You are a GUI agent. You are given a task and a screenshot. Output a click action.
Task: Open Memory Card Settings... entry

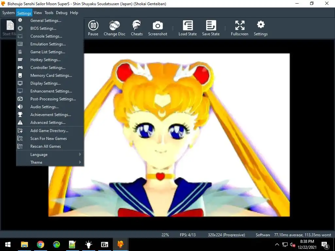tap(50, 75)
